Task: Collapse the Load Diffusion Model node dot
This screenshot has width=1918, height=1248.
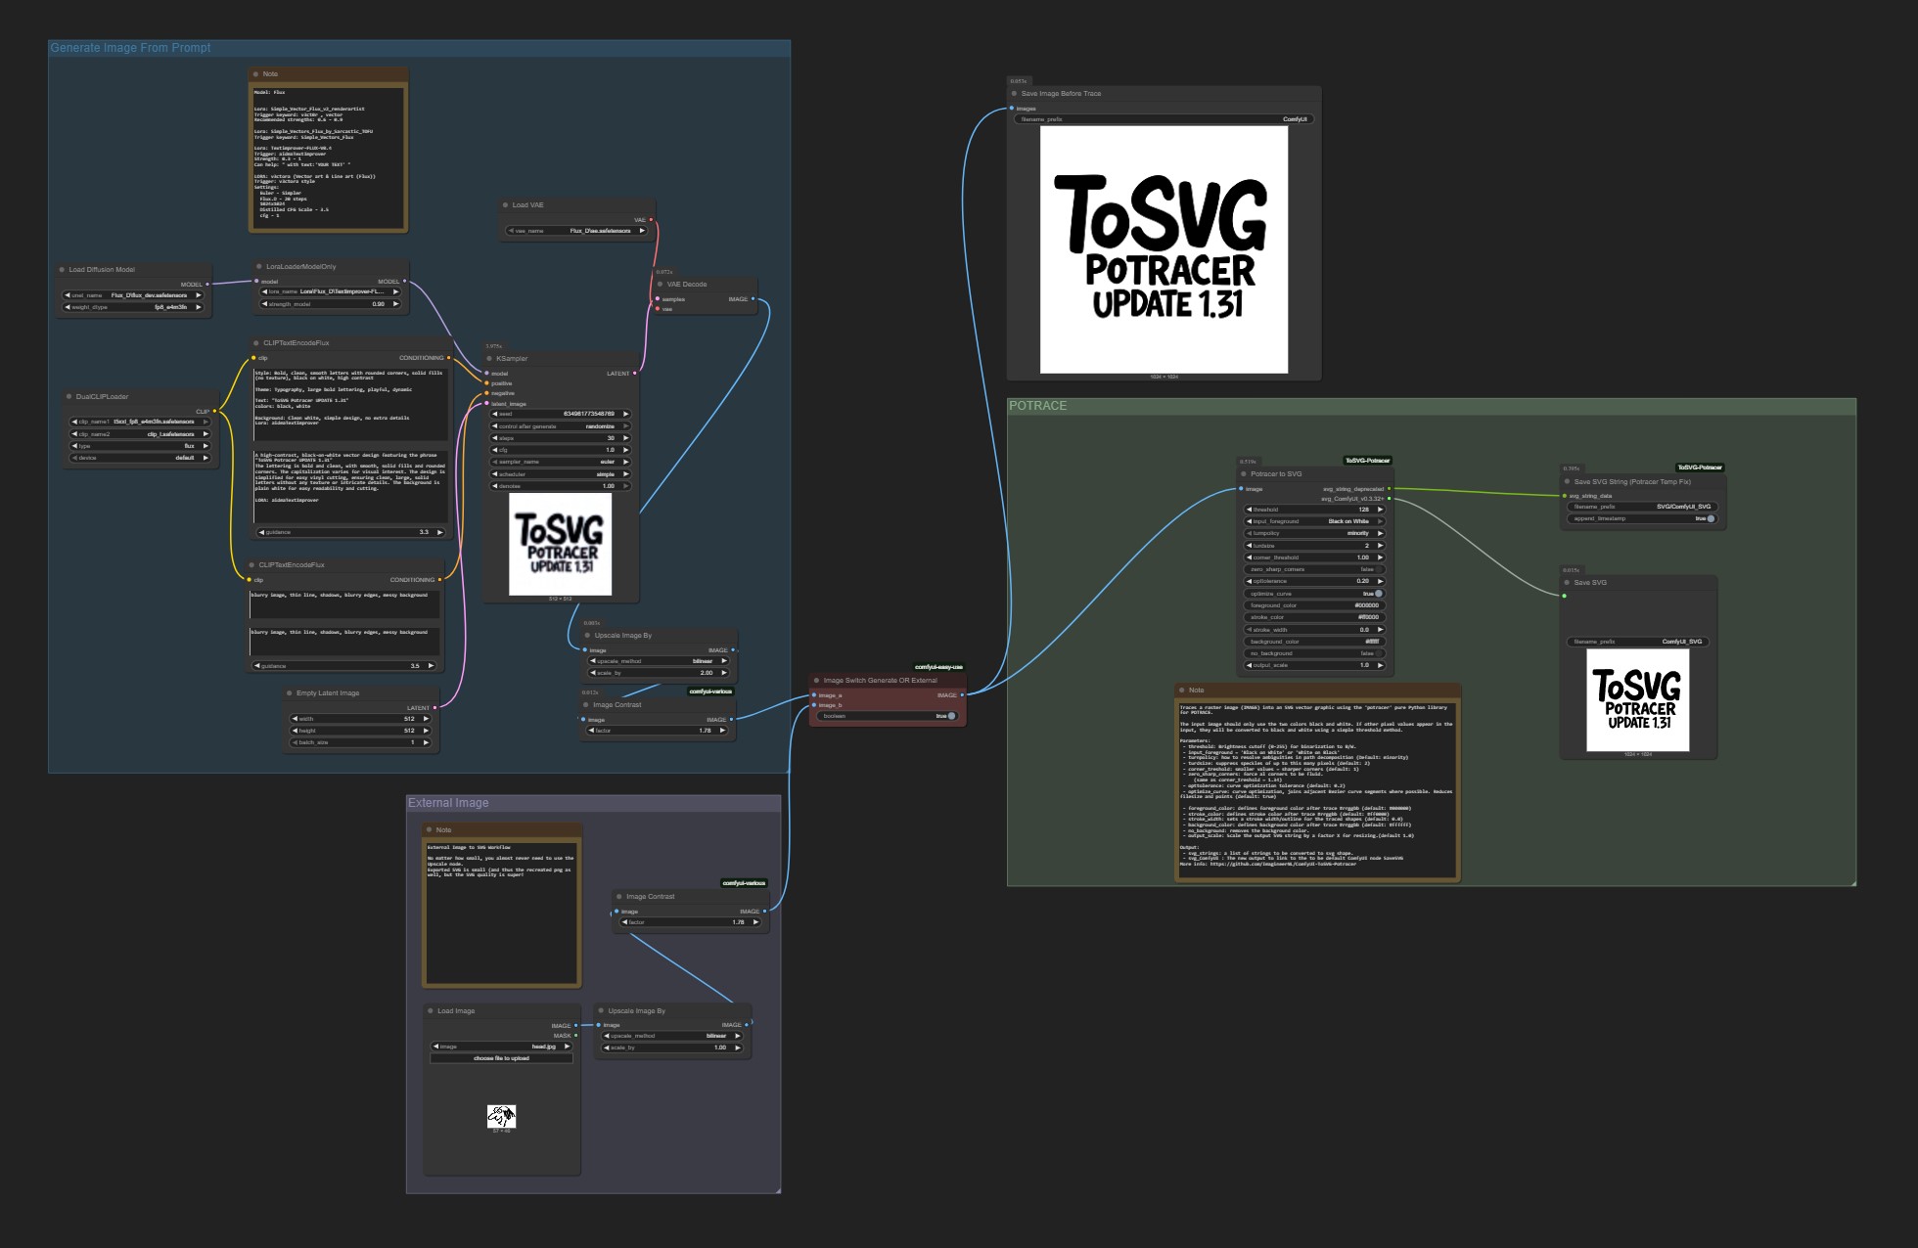Action: point(62,270)
